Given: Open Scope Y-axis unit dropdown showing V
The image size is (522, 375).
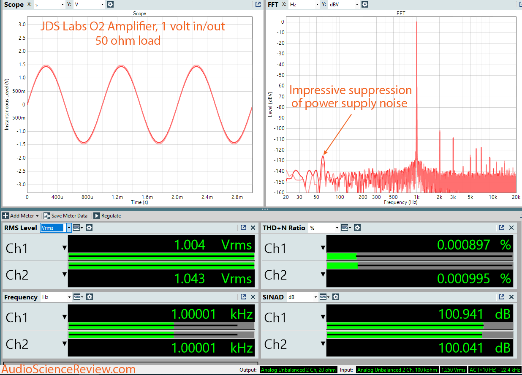Looking at the screenshot, I should [89, 4].
